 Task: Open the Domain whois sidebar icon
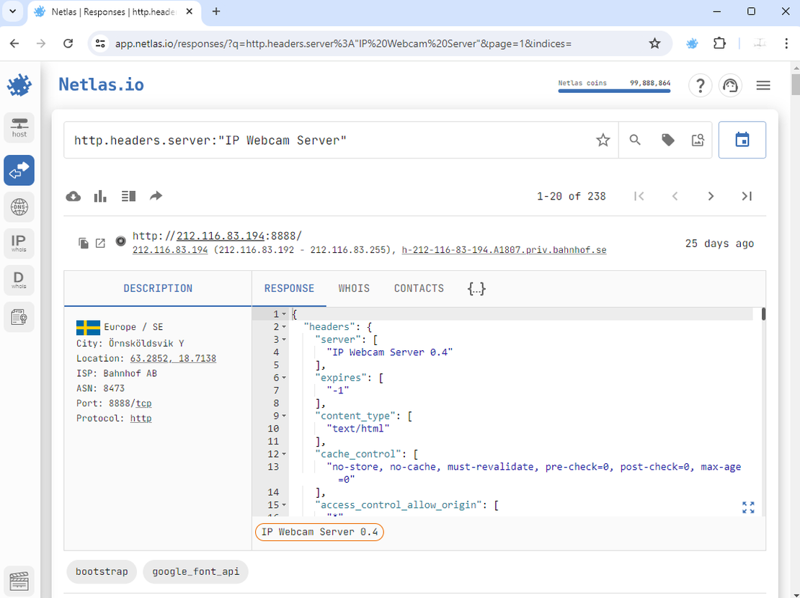tap(19, 279)
